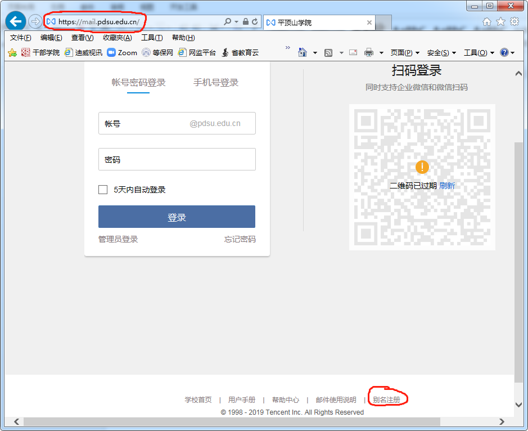Open the 查看(V) menu

pos(83,38)
